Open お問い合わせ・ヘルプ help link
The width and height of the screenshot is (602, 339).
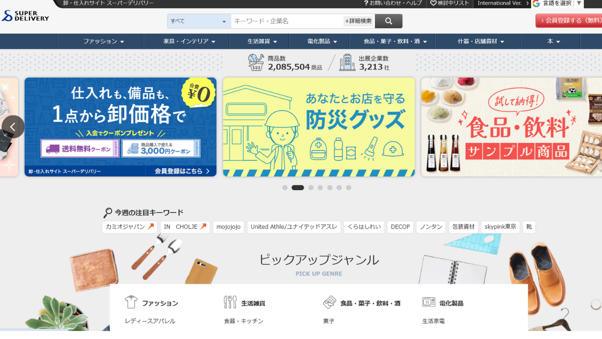coord(393,3)
